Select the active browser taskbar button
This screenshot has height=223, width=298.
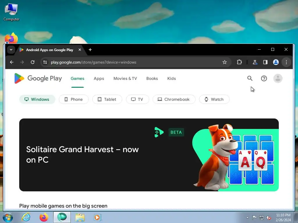[62, 217]
